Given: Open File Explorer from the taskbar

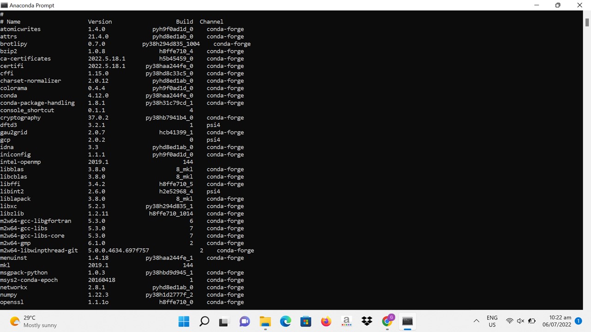Looking at the screenshot, I should pyautogui.click(x=265, y=321).
